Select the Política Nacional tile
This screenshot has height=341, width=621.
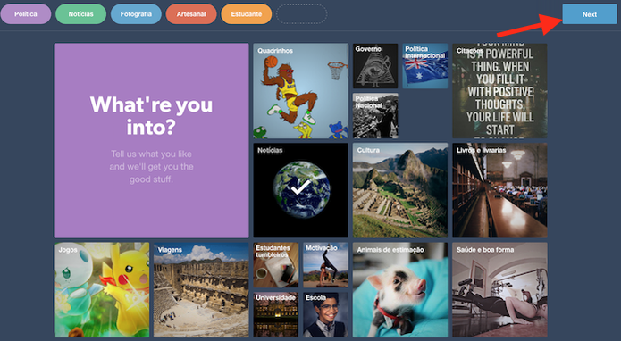375,115
